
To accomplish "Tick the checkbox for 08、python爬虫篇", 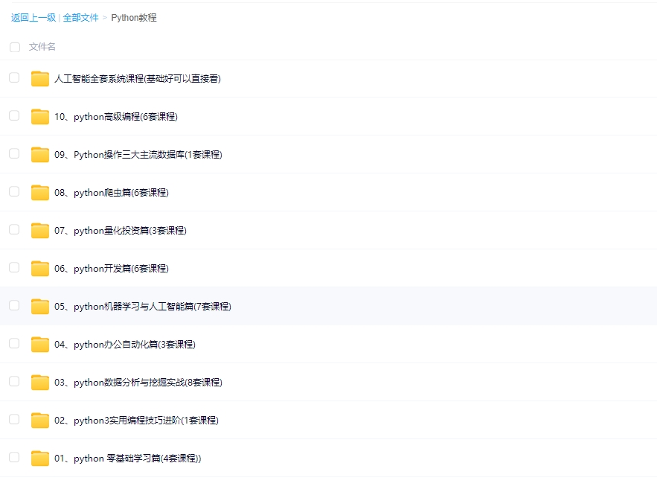I will click(x=14, y=191).
